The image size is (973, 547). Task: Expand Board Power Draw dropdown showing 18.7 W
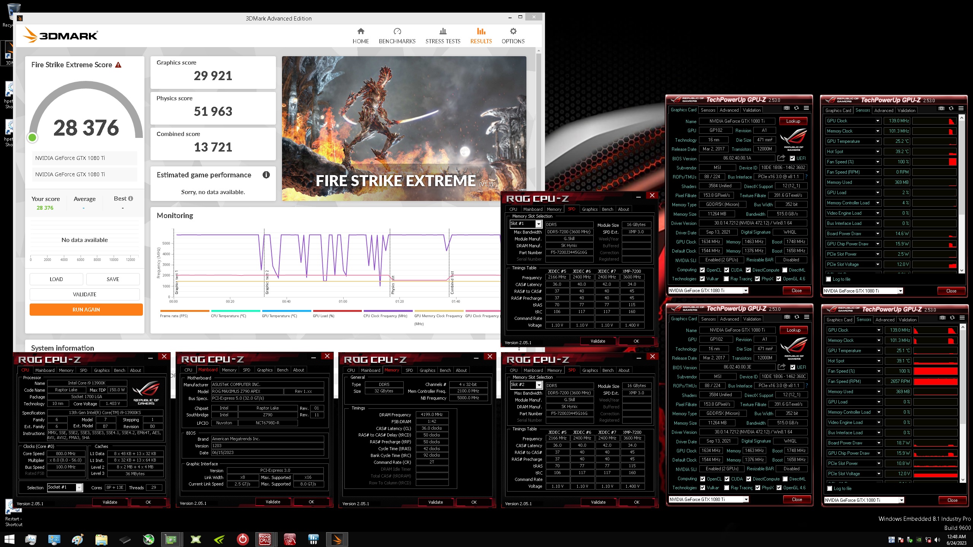879,443
